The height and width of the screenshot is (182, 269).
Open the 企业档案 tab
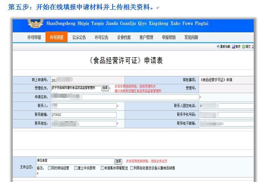tap(124, 37)
